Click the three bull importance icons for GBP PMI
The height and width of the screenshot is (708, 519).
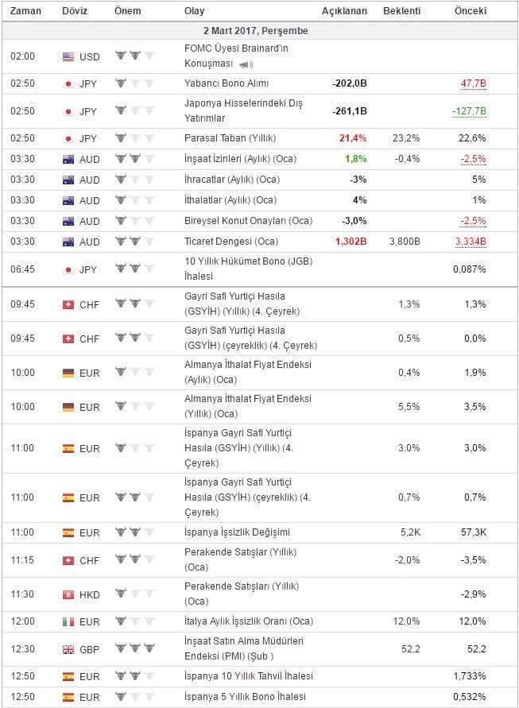tap(134, 648)
